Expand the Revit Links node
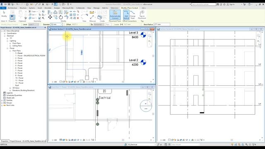Screen dimensions: 265x149 2,105
